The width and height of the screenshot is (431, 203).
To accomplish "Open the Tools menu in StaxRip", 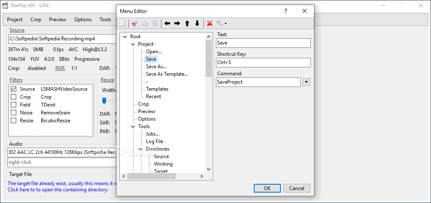I will [x=105, y=20].
